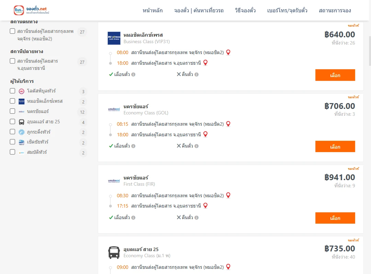Click the info icon beside เลื่อนตั๋ว on the ฿941 trip
The width and height of the screenshot is (371, 274).
click(x=133, y=217)
